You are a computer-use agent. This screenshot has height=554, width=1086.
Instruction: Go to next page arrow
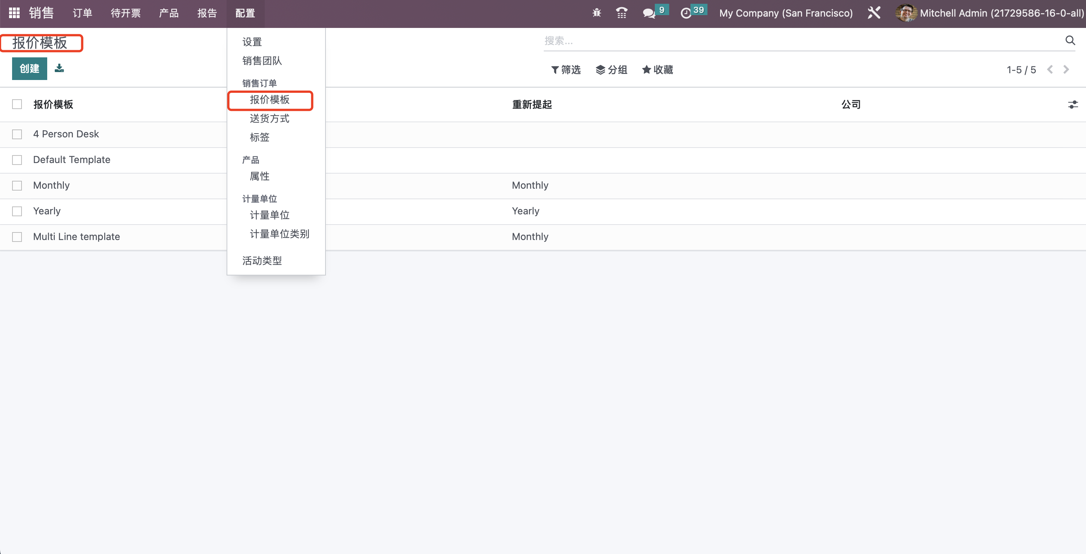[x=1066, y=69]
